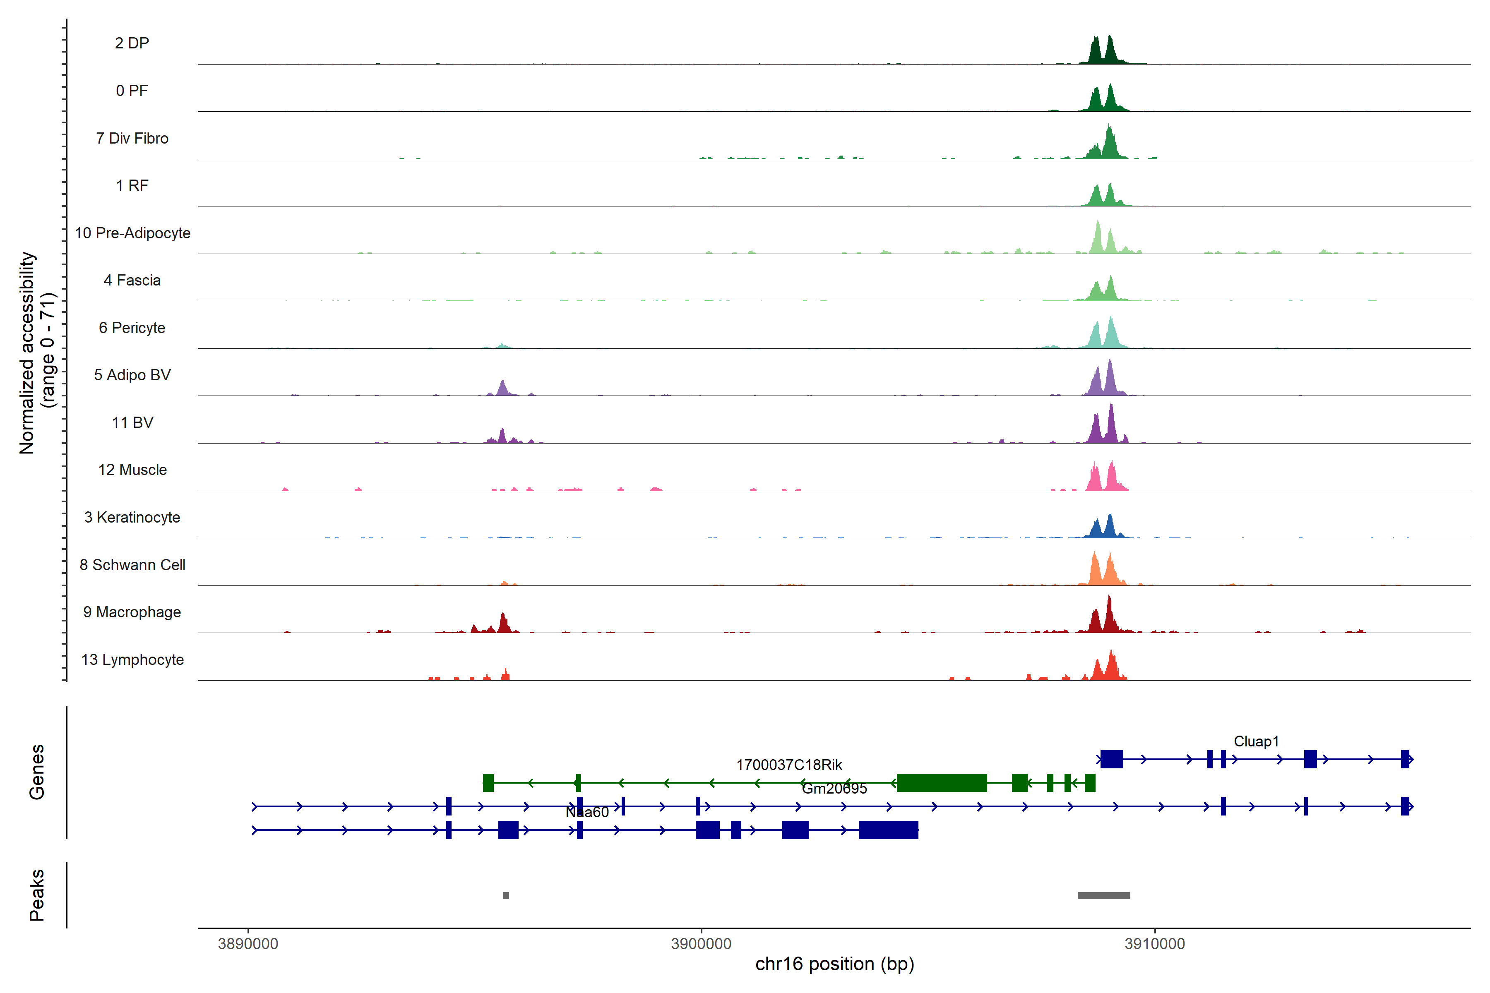Click the 3890000 axis tick label
1490x993 pixels.
click(x=248, y=944)
